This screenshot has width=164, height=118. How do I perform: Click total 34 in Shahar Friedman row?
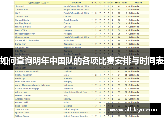(x=119, y=75)
